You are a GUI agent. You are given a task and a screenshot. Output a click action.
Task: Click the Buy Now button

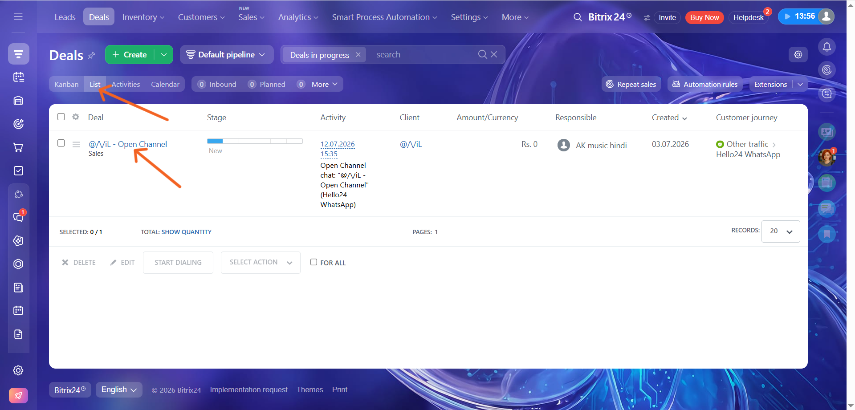click(704, 17)
